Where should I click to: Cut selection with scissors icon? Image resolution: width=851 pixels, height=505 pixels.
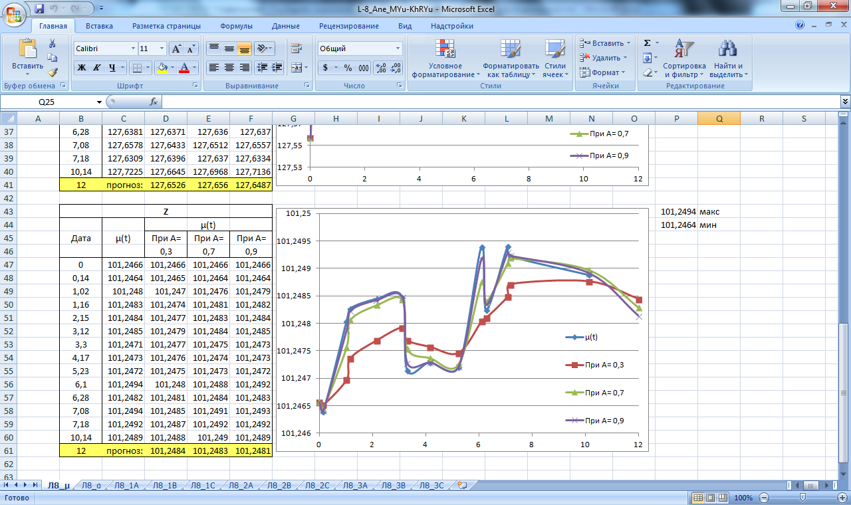[53, 43]
